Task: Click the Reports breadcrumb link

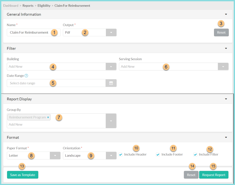Action: (28, 5)
